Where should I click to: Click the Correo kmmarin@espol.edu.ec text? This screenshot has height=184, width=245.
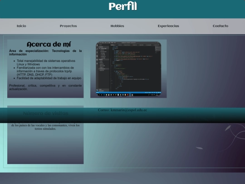(x=122, y=110)
